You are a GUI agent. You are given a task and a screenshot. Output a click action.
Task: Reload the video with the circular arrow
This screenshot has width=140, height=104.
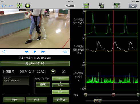point(4,52)
